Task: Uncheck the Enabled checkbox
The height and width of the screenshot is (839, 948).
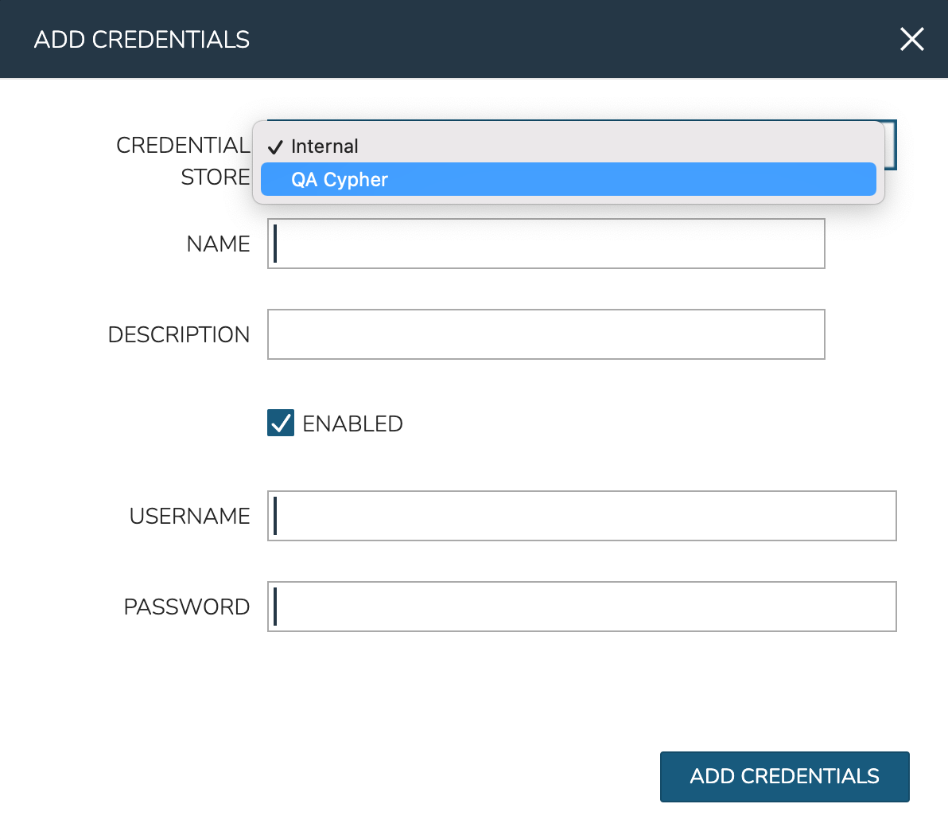Action: pyautogui.click(x=281, y=423)
